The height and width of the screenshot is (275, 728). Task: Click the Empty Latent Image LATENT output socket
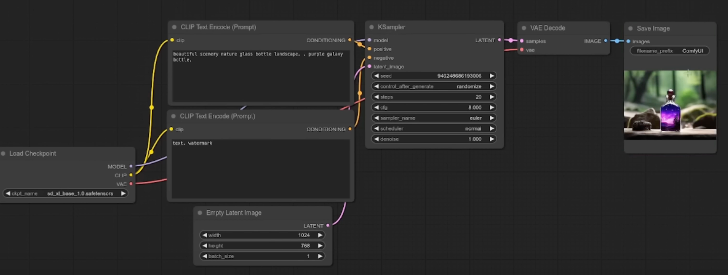pyautogui.click(x=328, y=225)
